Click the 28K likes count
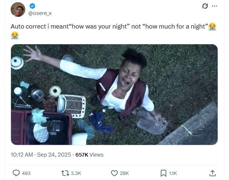Screen dimensions: 229x180 125,173
